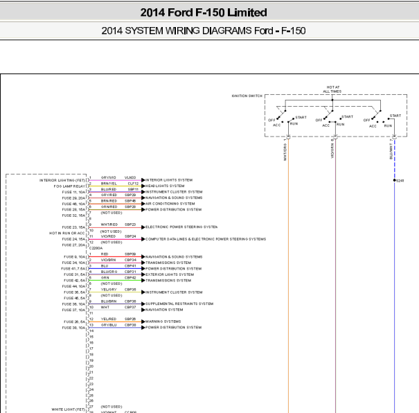Click the '2014 Ford F-150 Limited' heading
The image size is (419, 413).
tap(204, 12)
